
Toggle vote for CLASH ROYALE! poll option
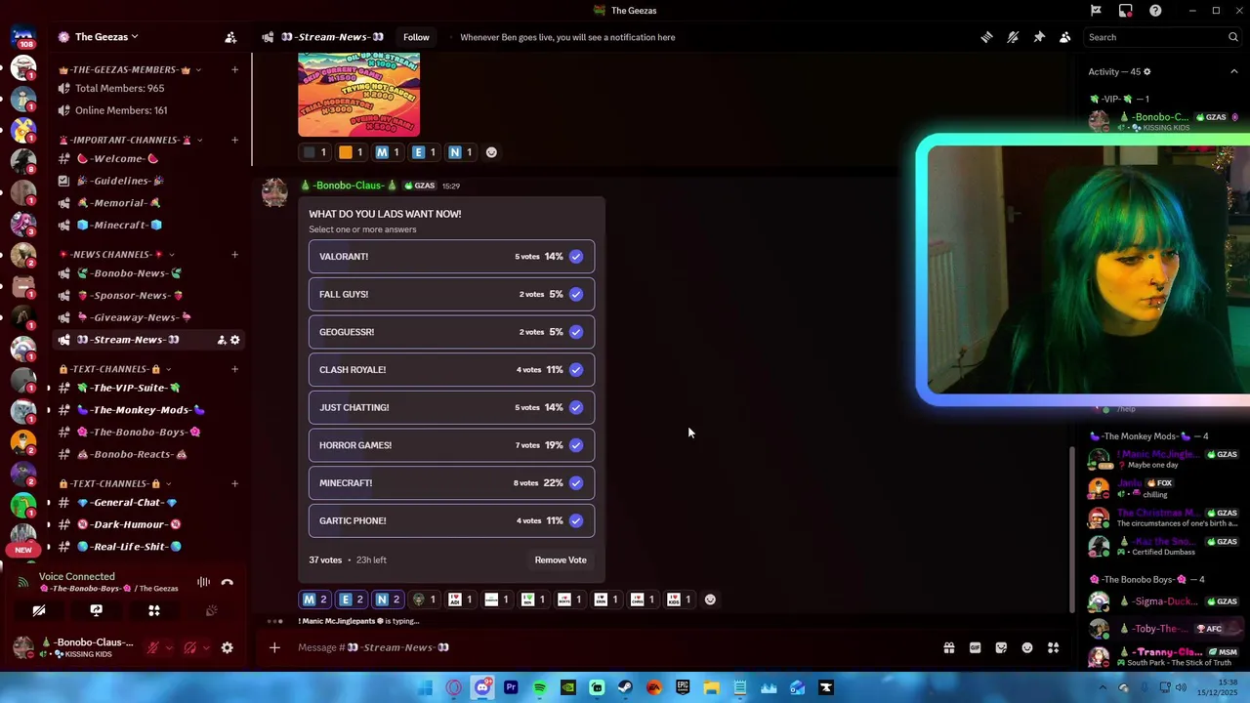click(451, 370)
